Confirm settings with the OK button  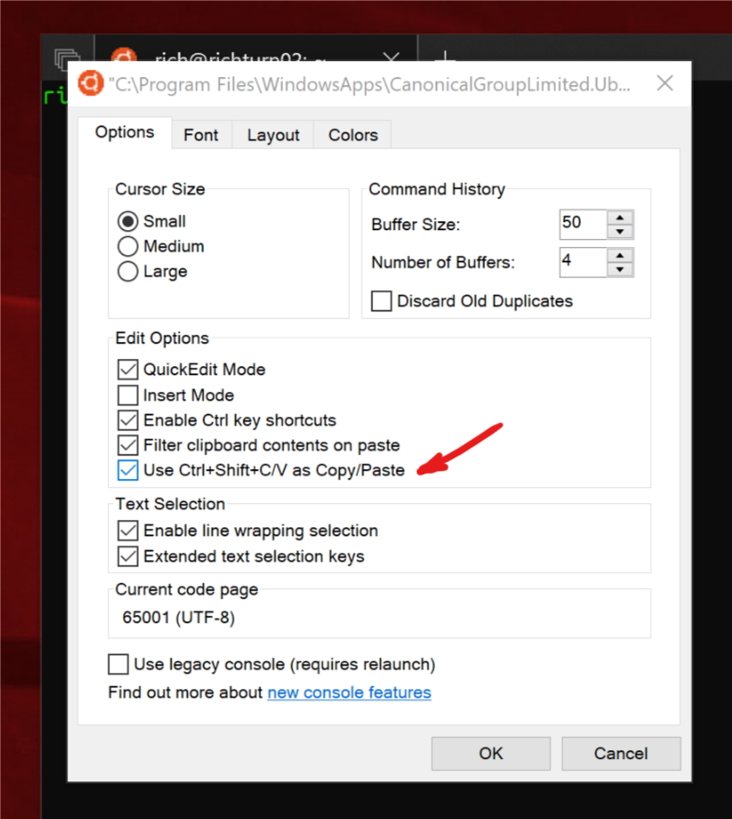click(489, 753)
